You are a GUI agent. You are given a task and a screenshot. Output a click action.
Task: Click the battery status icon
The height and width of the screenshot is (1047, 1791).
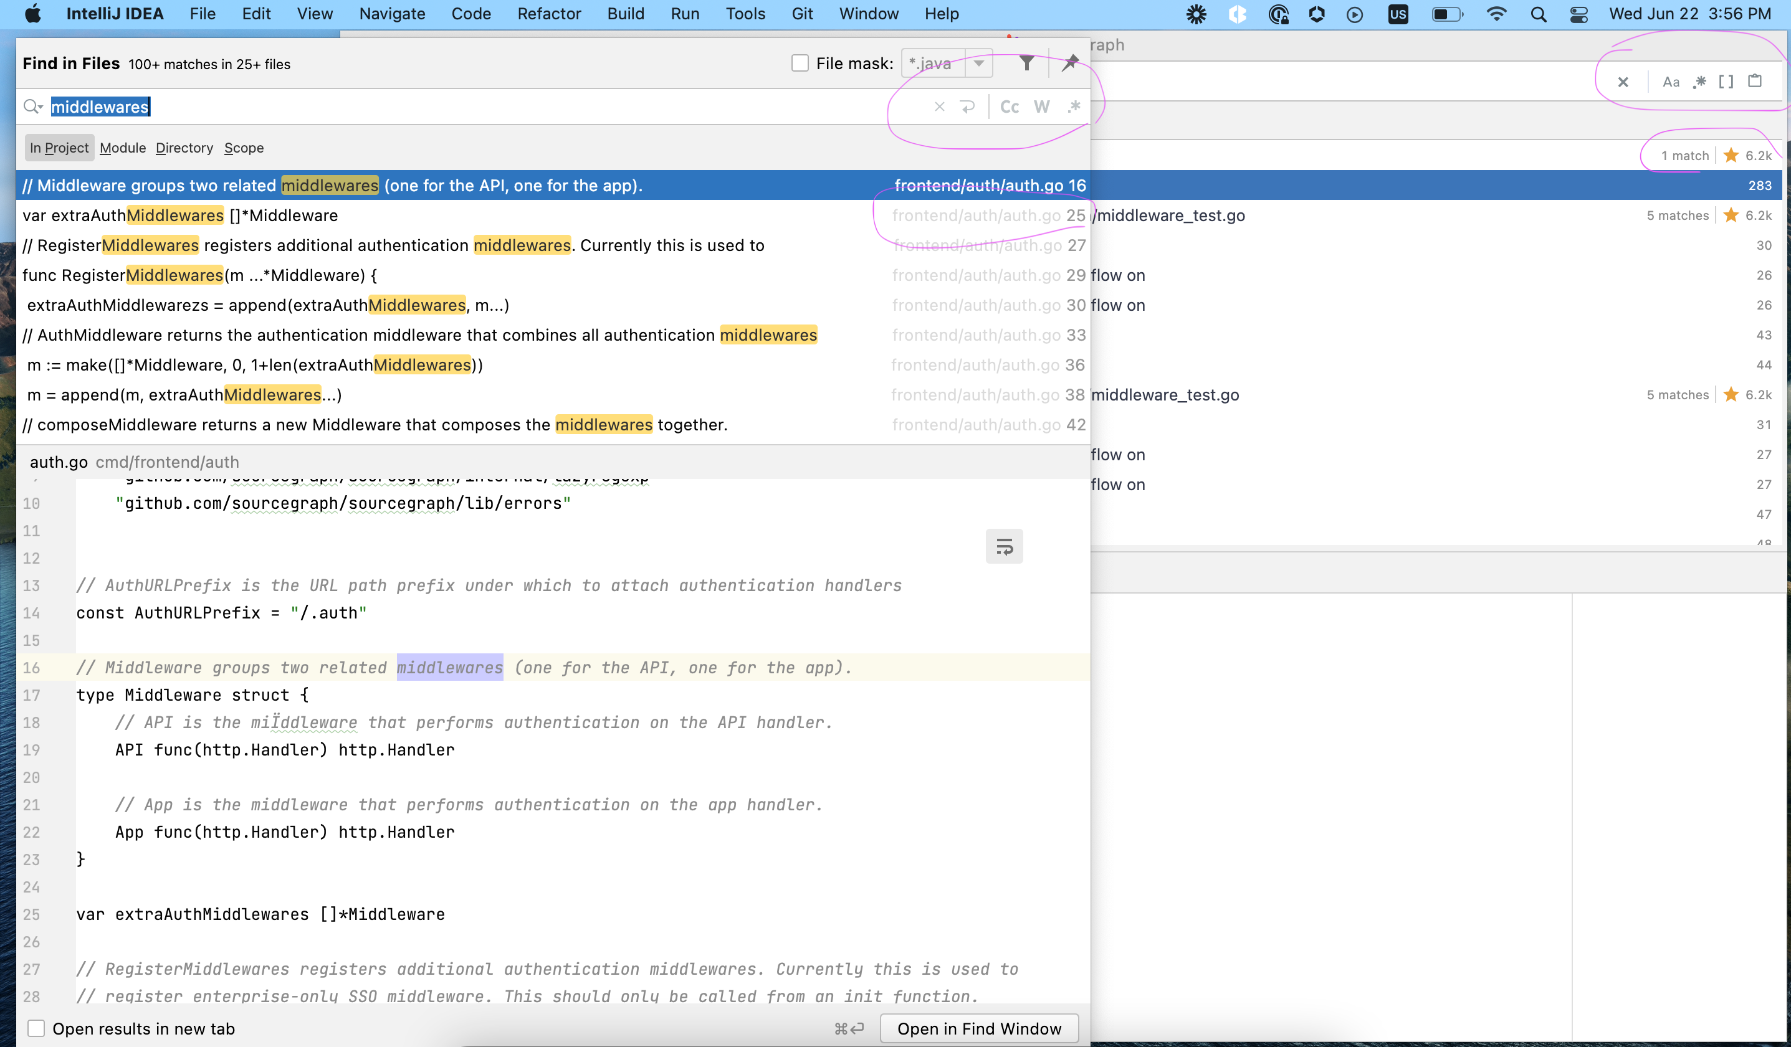point(1446,14)
